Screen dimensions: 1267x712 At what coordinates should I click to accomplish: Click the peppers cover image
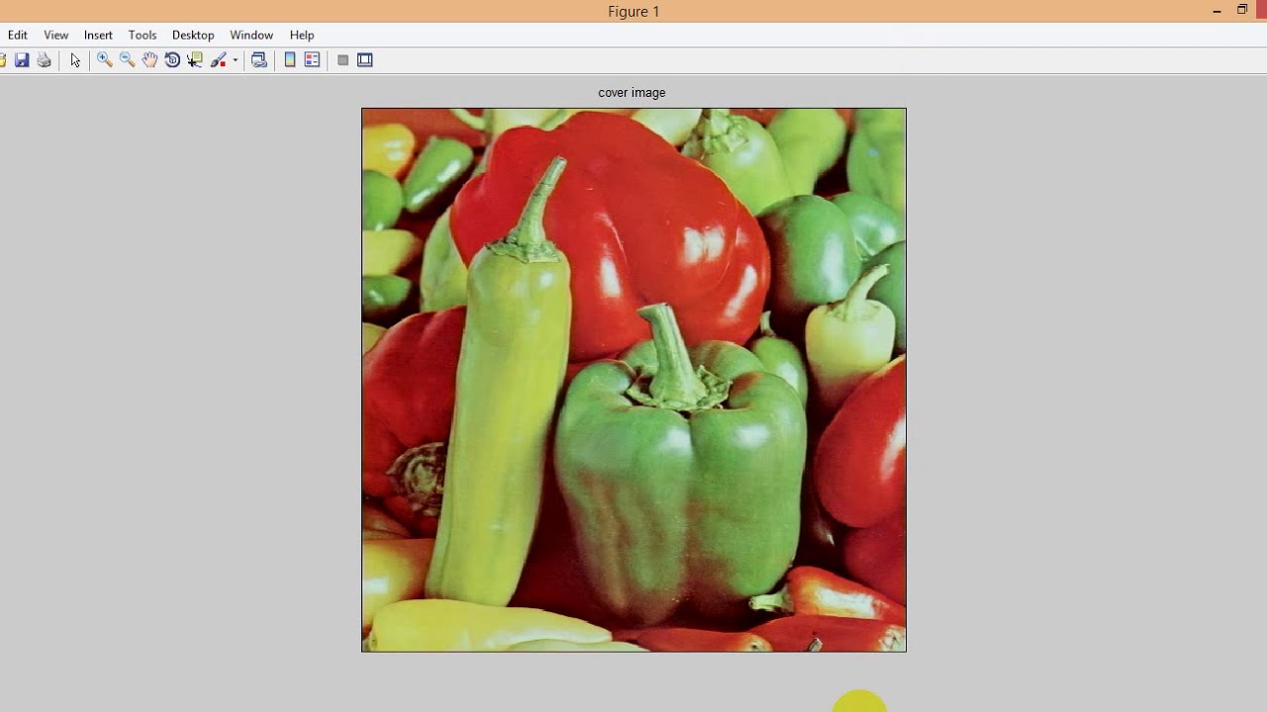click(633, 380)
